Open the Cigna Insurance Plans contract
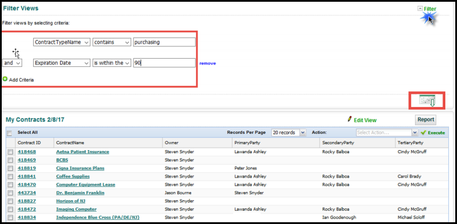This screenshot has height=224, width=457. click(80, 168)
